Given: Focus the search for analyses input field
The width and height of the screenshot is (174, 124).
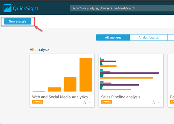Looking at the screenshot, I should click(x=122, y=8).
